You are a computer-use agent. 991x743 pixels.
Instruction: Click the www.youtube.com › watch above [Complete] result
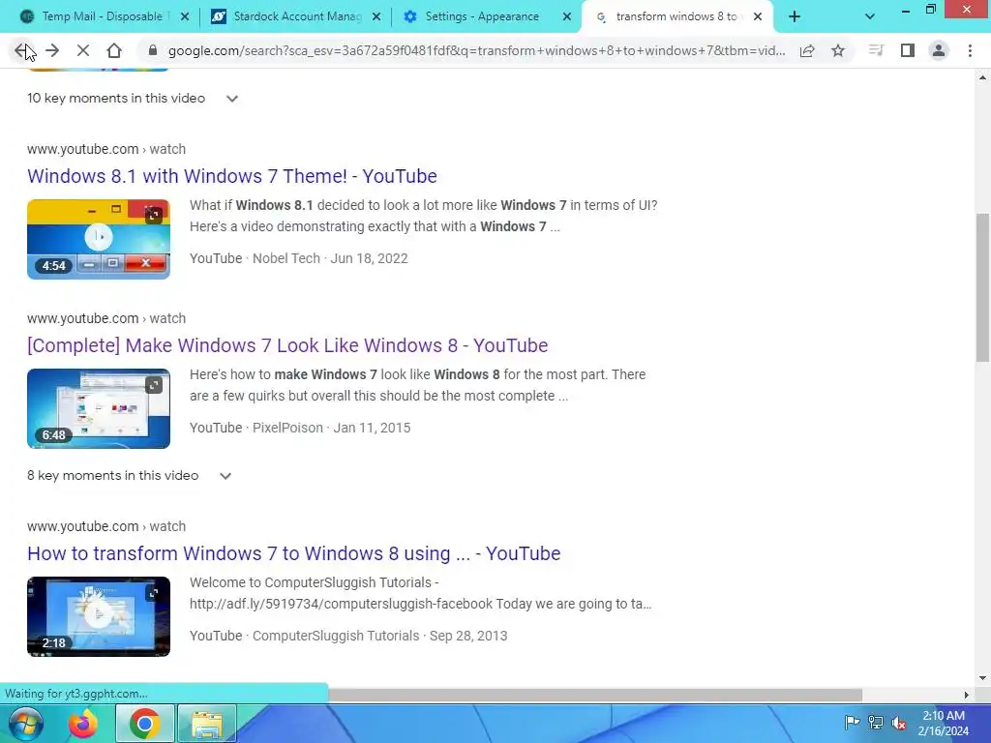tap(106, 318)
